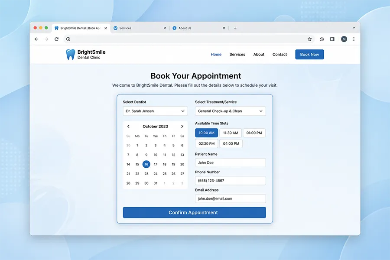The image size is (390, 260).
Task: Select October 16 in the calendar
Action: [x=146, y=164]
